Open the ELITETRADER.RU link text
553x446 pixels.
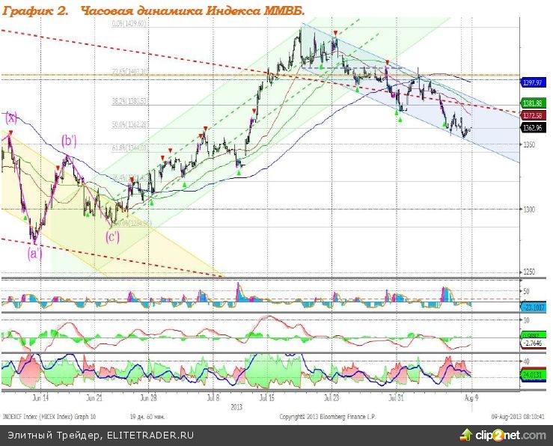150,436
